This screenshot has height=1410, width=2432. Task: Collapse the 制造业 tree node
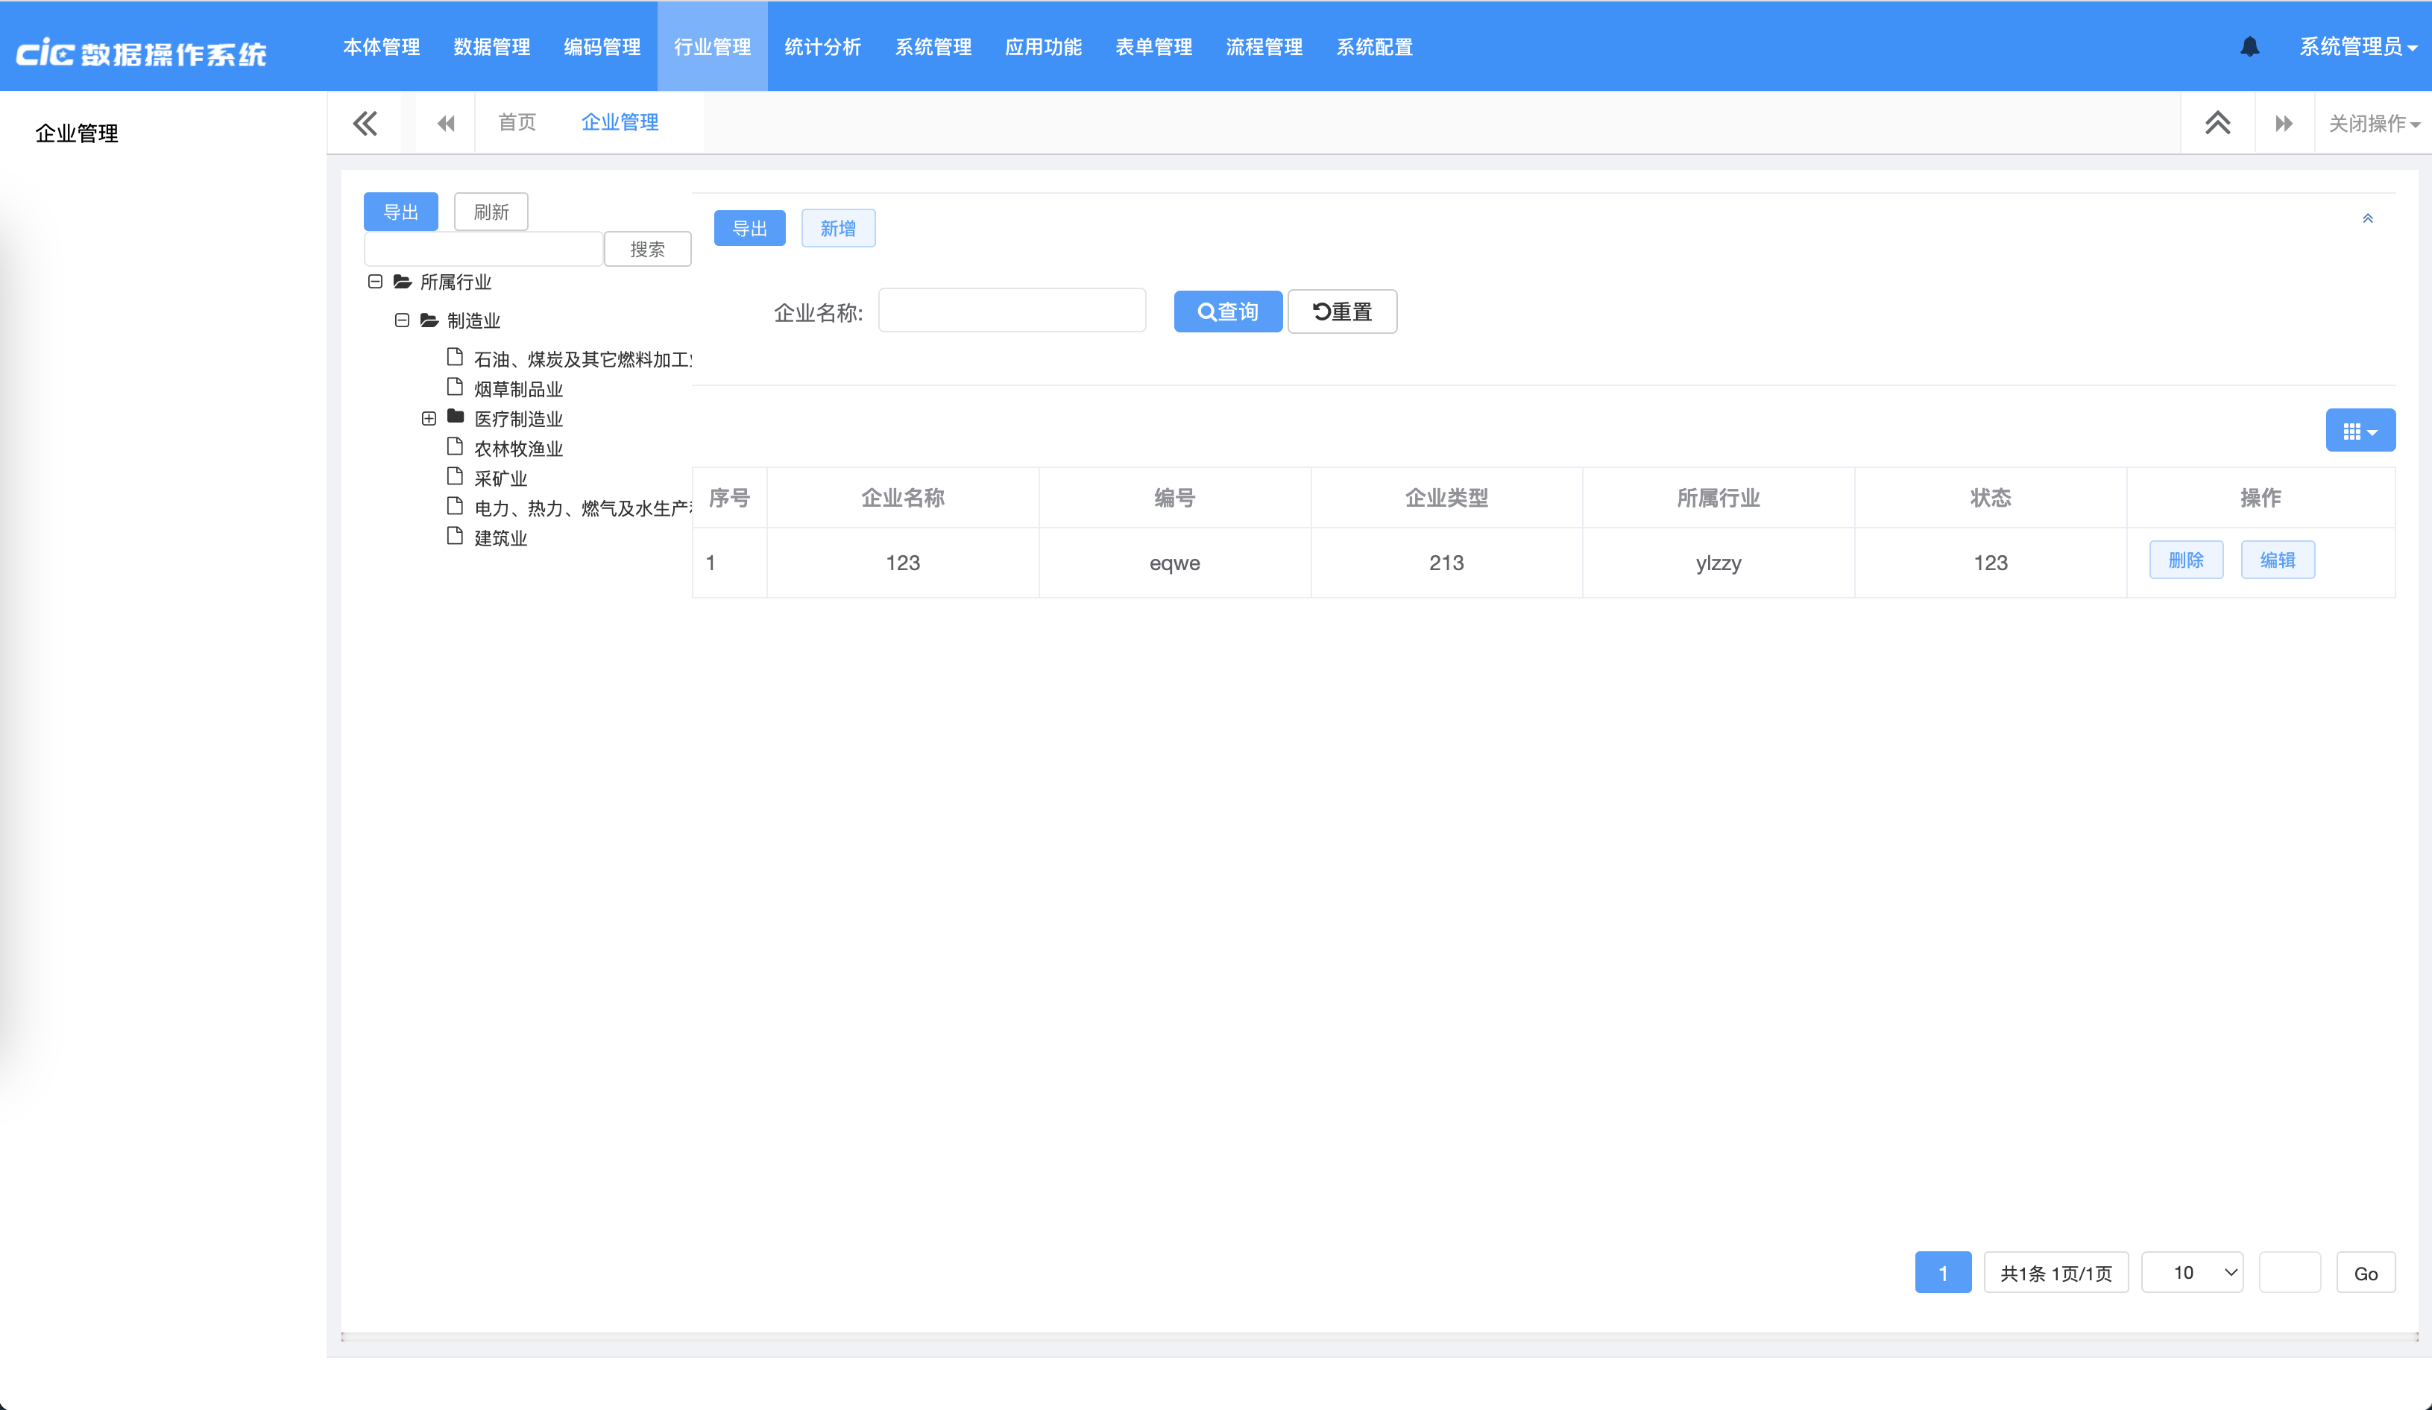click(403, 320)
